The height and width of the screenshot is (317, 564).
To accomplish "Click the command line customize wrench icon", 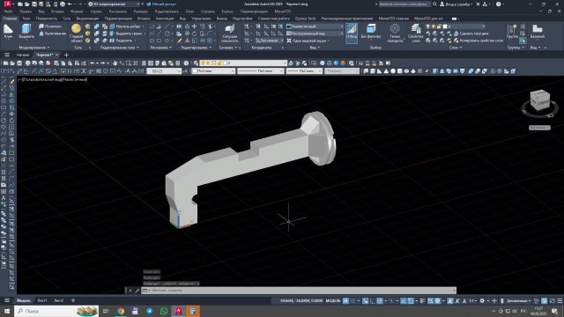I will (137, 291).
